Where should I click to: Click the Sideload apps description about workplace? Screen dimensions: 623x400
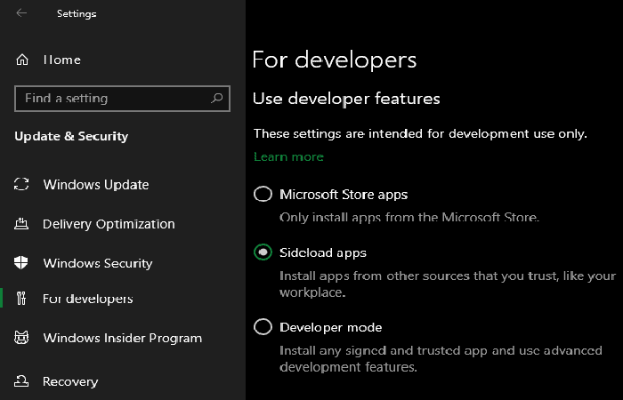click(448, 284)
